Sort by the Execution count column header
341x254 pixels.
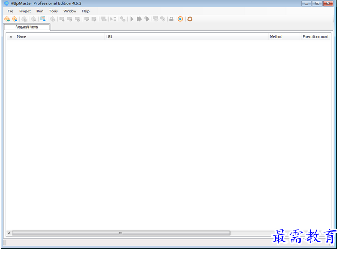[316, 37]
